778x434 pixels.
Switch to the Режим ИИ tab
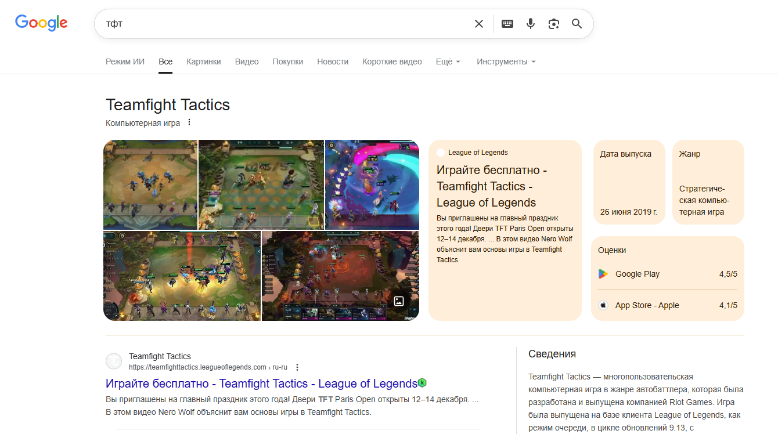pos(125,62)
